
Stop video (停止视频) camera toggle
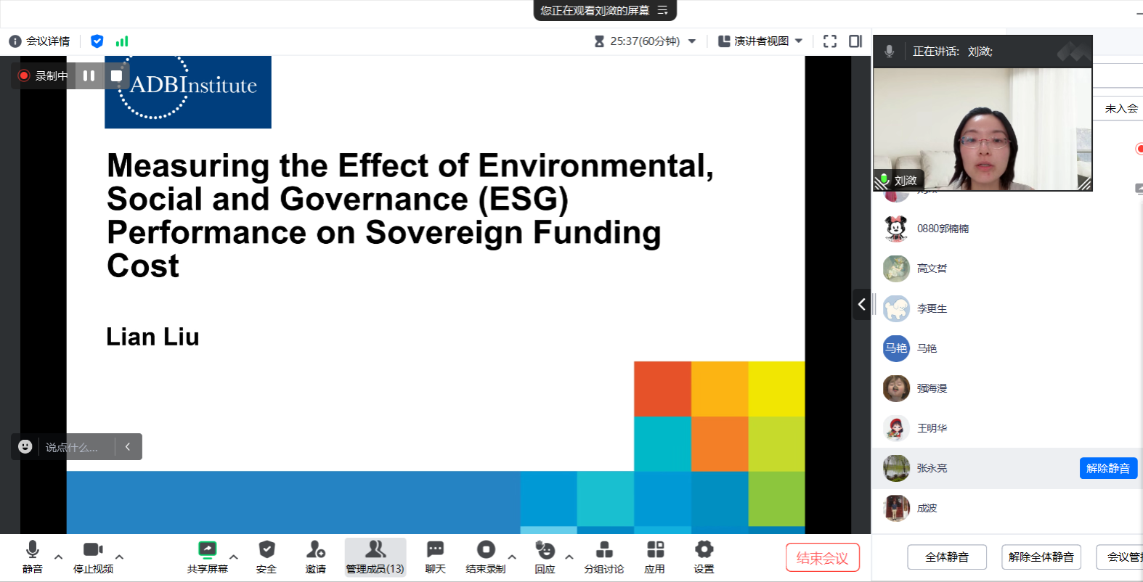pyautogui.click(x=93, y=550)
